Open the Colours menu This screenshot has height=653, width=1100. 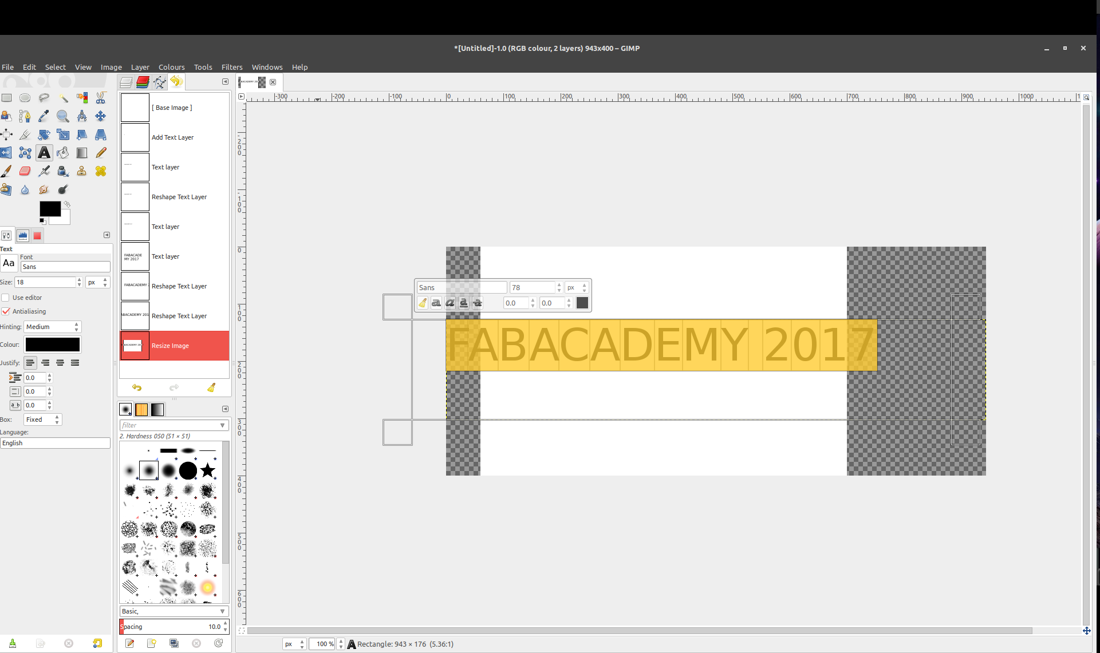[171, 67]
